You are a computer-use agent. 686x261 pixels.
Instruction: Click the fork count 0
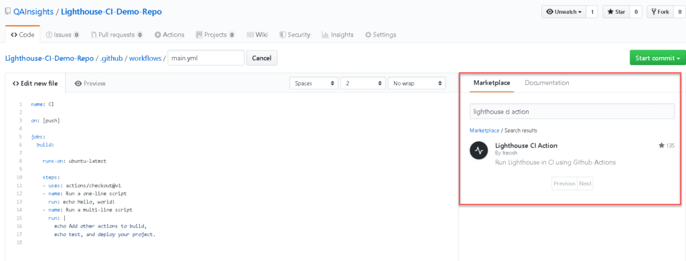(679, 12)
